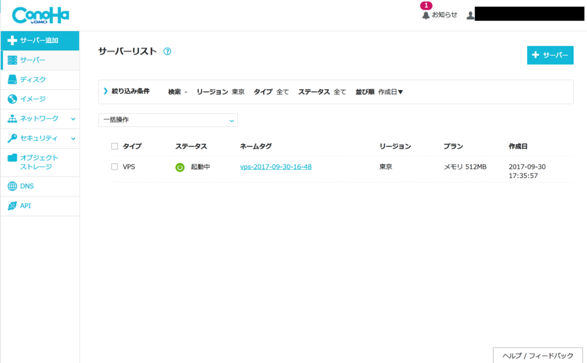Open the お知らせ notification bell

click(x=425, y=15)
